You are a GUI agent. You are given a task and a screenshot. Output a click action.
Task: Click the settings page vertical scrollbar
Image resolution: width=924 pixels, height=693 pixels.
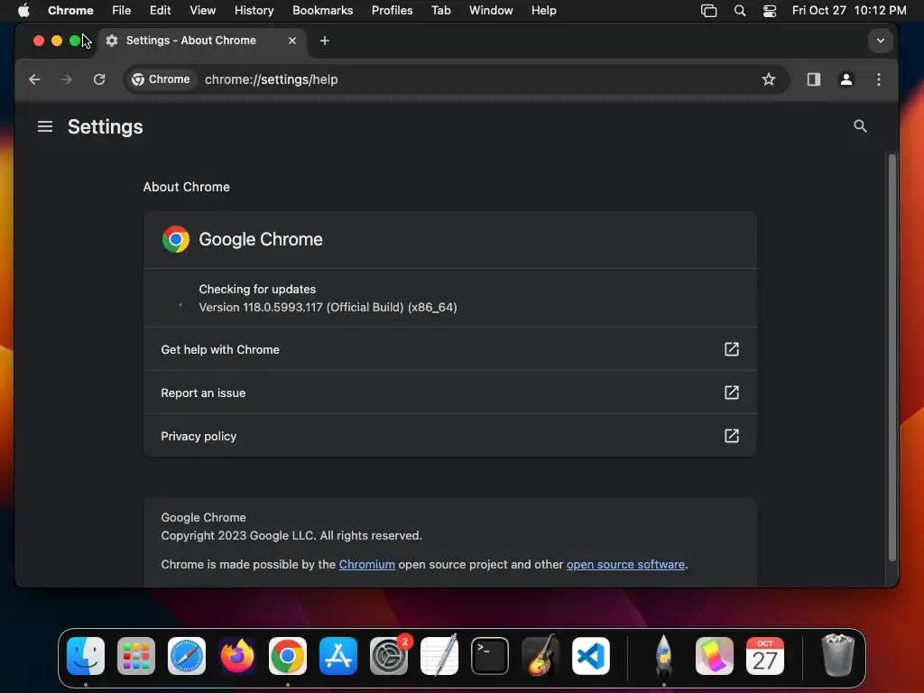coord(892,357)
